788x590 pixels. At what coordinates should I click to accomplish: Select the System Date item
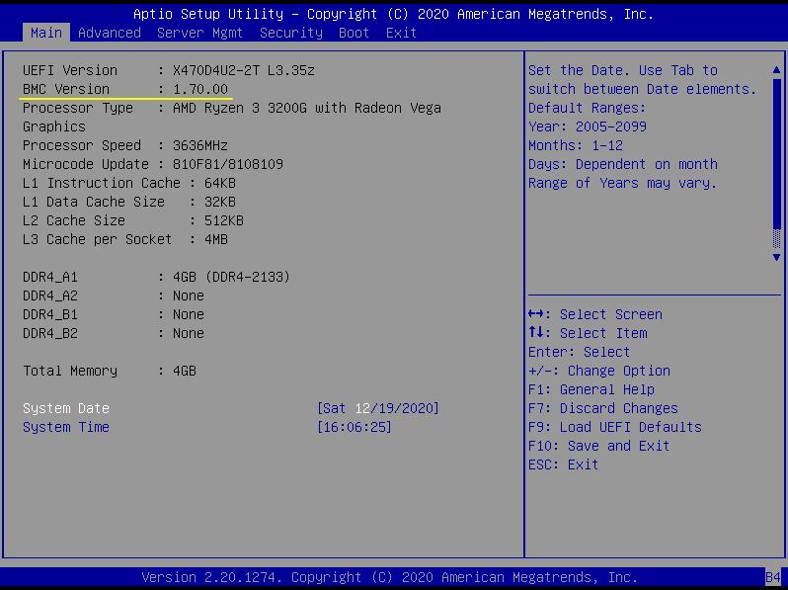66,408
